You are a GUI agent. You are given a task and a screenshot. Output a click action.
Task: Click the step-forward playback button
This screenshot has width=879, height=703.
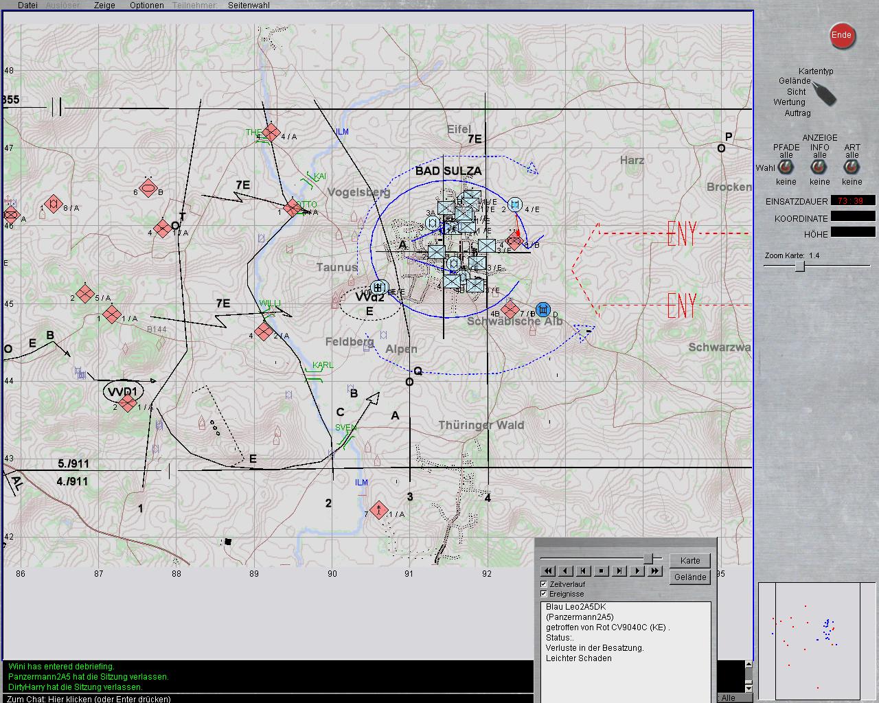pos(619,571)
